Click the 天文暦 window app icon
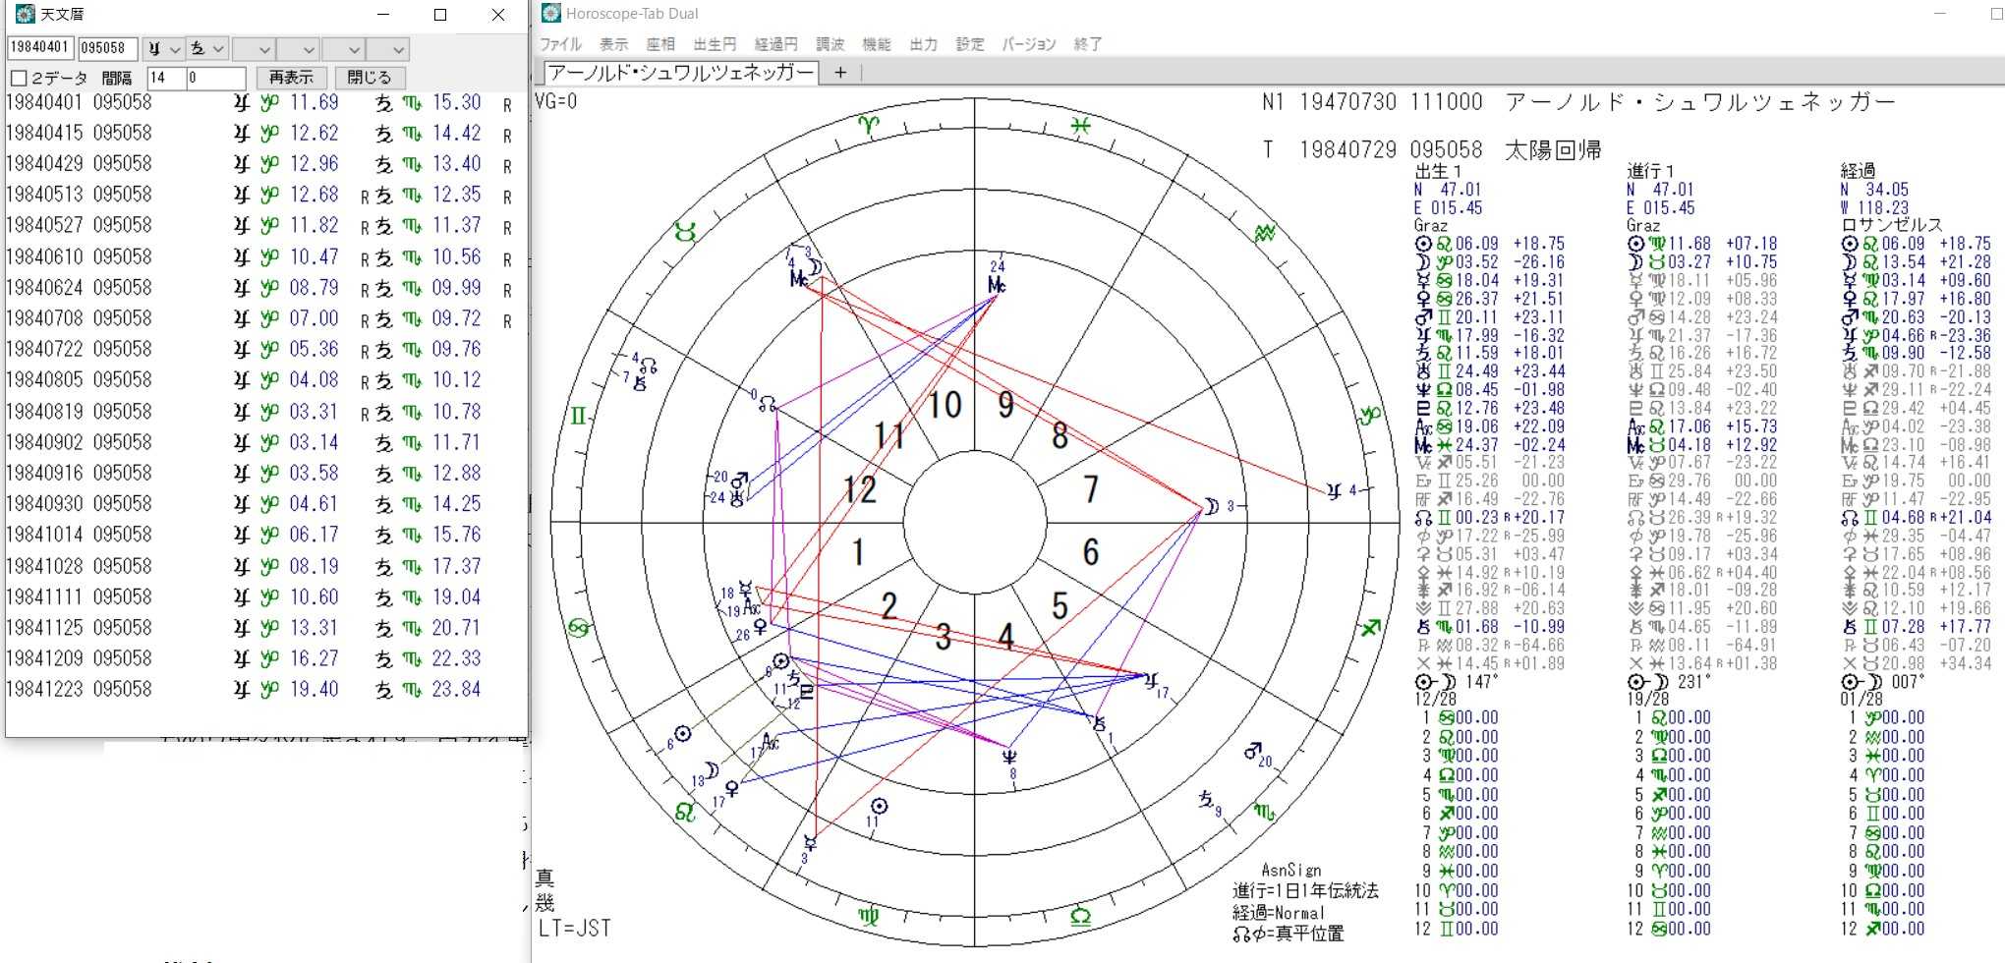This screenshot has height=963, width=2005. point(25,14)
